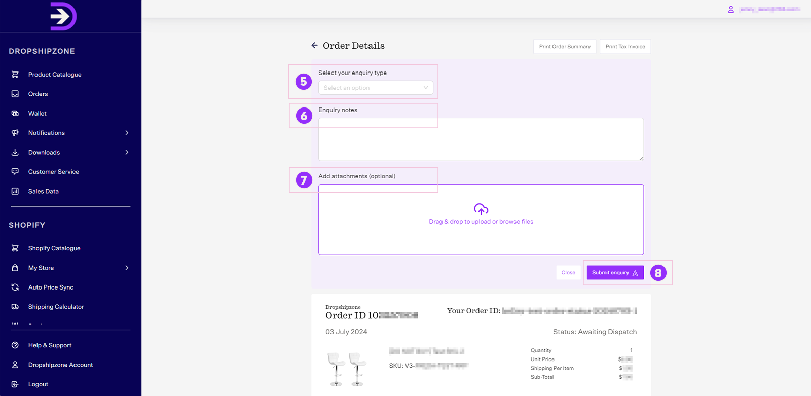The height and width of the screenshot is (396, 811).
Task: Click the Quantity label
Action: (541, 350)
